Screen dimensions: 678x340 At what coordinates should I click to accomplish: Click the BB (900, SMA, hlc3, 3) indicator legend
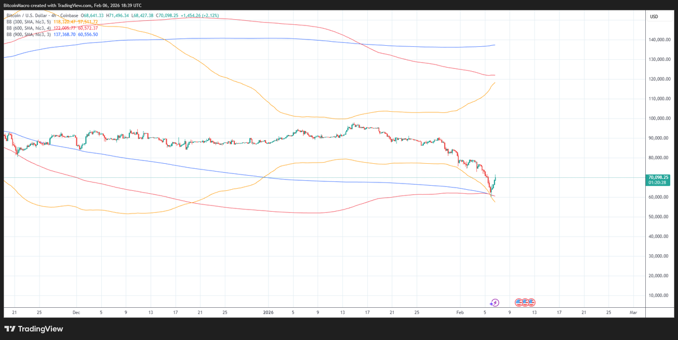click(x=28, y=34)
